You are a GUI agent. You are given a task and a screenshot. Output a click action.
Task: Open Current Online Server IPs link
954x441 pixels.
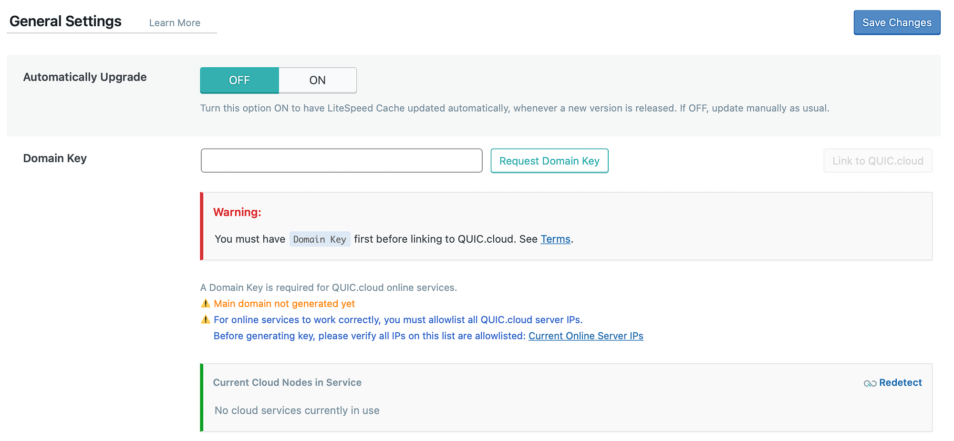(x=586, y=336)
